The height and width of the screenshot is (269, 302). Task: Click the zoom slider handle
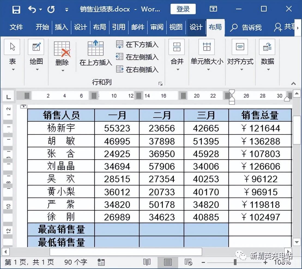(235, 262)
